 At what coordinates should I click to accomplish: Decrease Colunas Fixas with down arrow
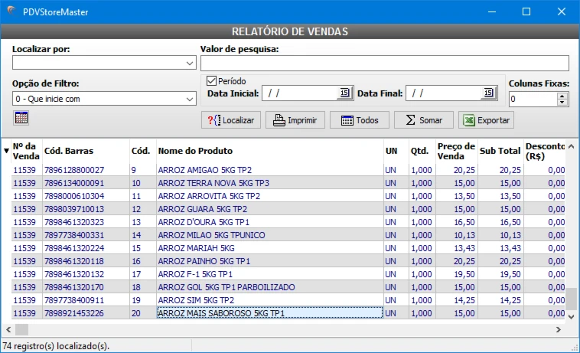pyautogui.click(x=562, y=102)
